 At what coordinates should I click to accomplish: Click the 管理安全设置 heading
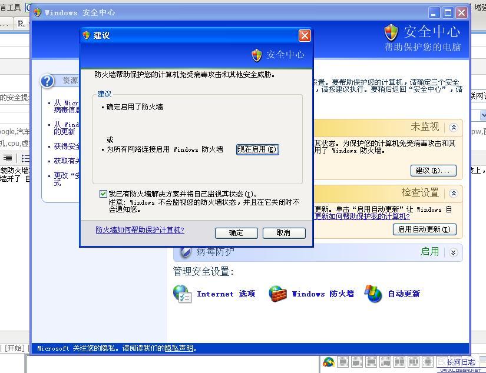click(203, 272)
